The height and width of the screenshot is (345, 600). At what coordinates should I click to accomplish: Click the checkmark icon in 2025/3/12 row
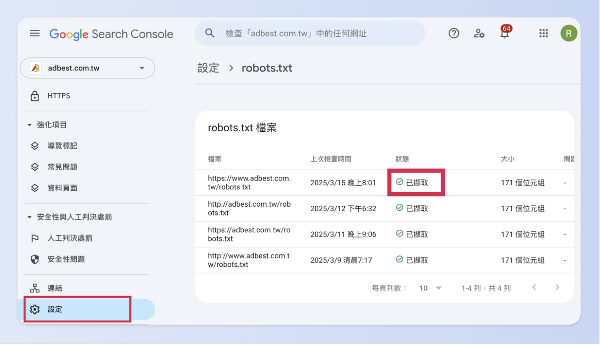399,208
